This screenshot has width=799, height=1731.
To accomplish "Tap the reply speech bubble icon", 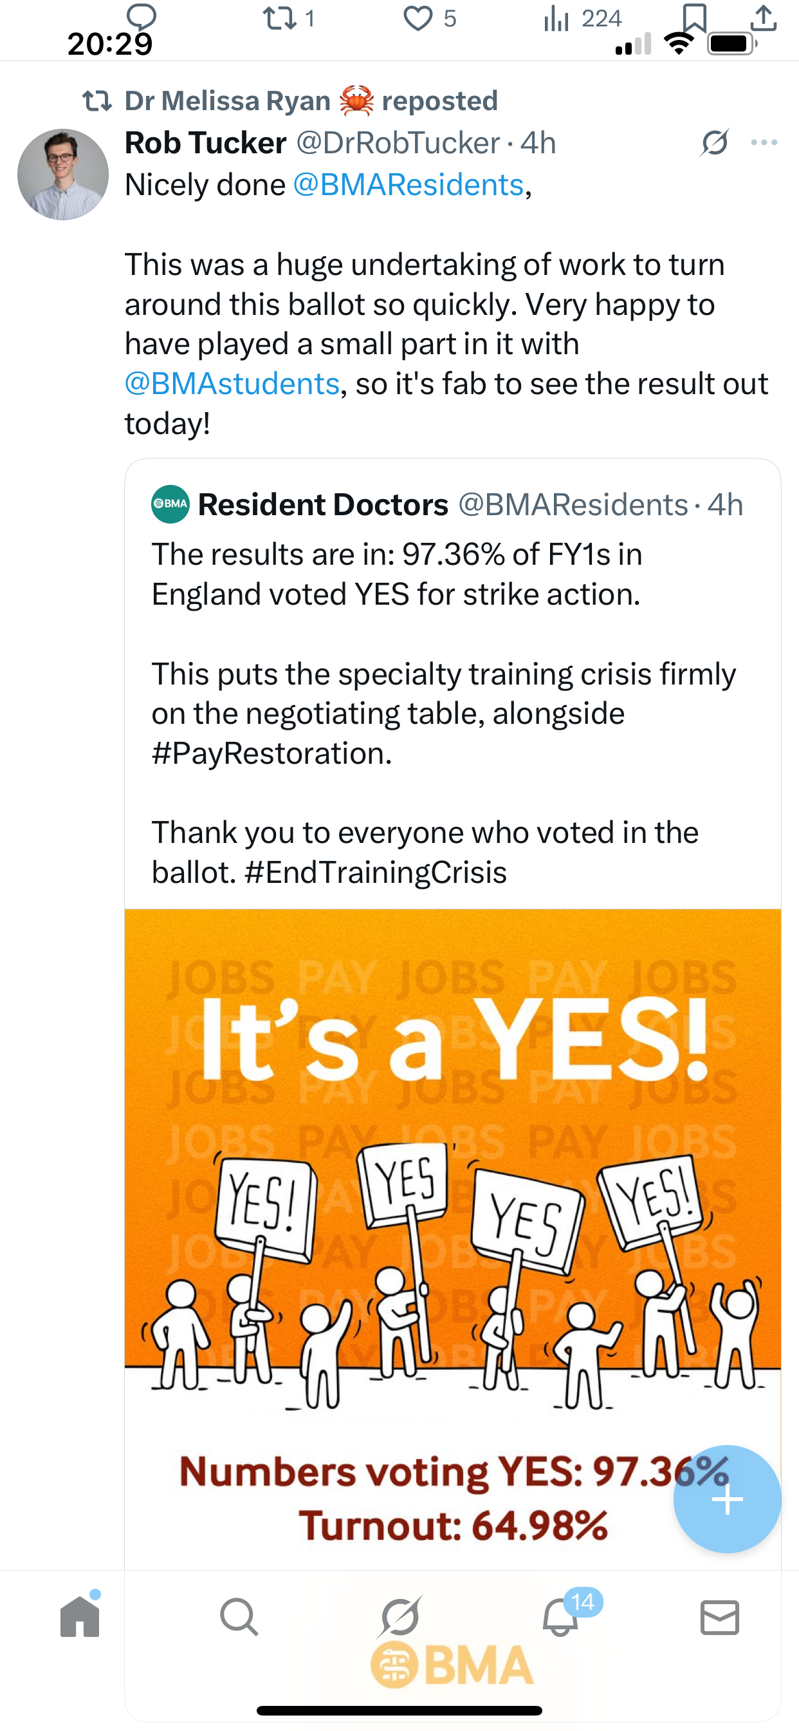I will pos(141,17).
